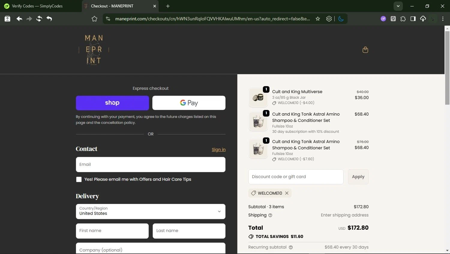Pay with the Shop Pay button

click(112, 103)
